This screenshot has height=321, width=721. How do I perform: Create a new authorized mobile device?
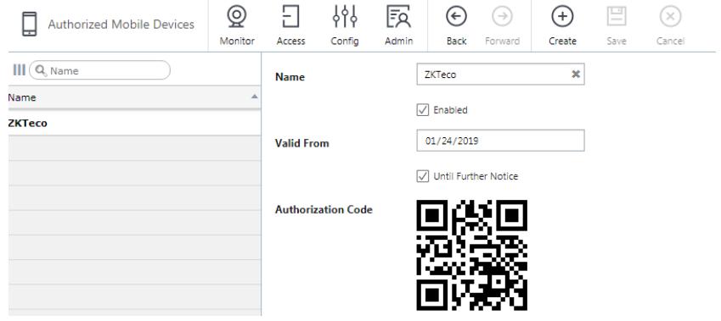coord(562,26)
